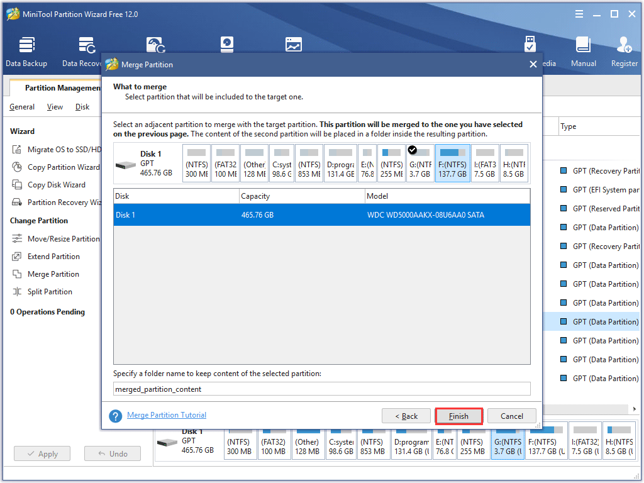Open the Data Recovery tool
Screen dimensions: 644x483
(x=82, y=52)
